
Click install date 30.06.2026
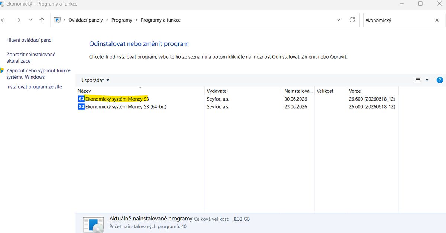(x=296, y=99)
